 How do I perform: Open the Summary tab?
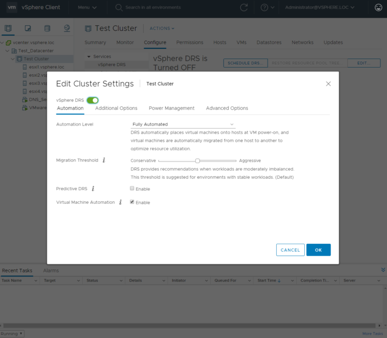(95, 42)
